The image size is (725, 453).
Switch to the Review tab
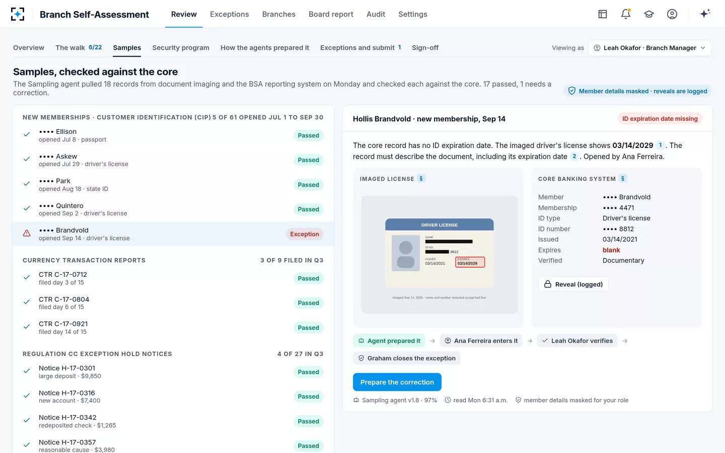(184, 14)
